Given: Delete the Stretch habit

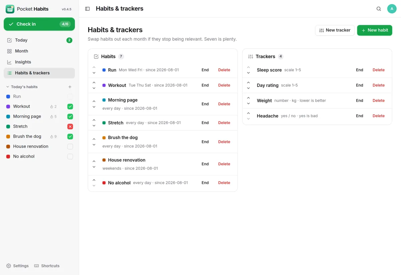Looking at the screenshot, I should coord(224,123).
